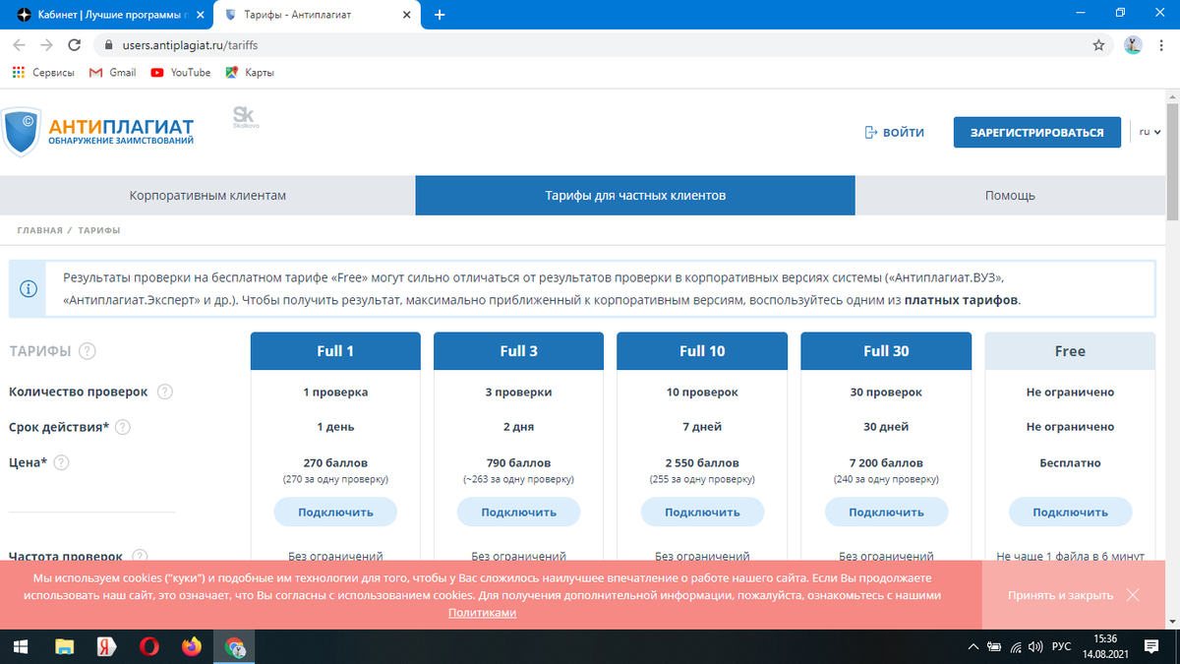Screen dimensions: 1180x664
Task: Open Gmail bookmark
Action: (112, 73)
